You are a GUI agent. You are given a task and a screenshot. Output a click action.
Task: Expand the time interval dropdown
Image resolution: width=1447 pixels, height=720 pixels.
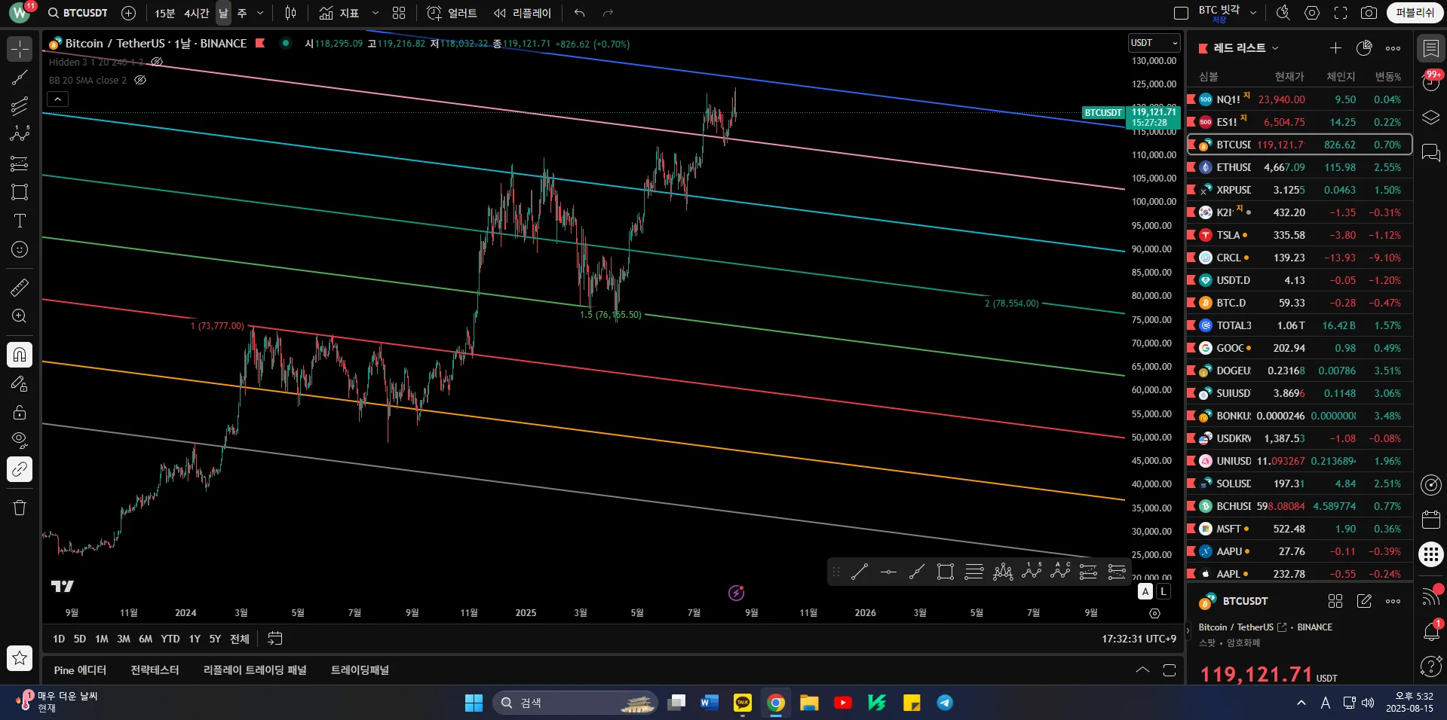(260, 13)
